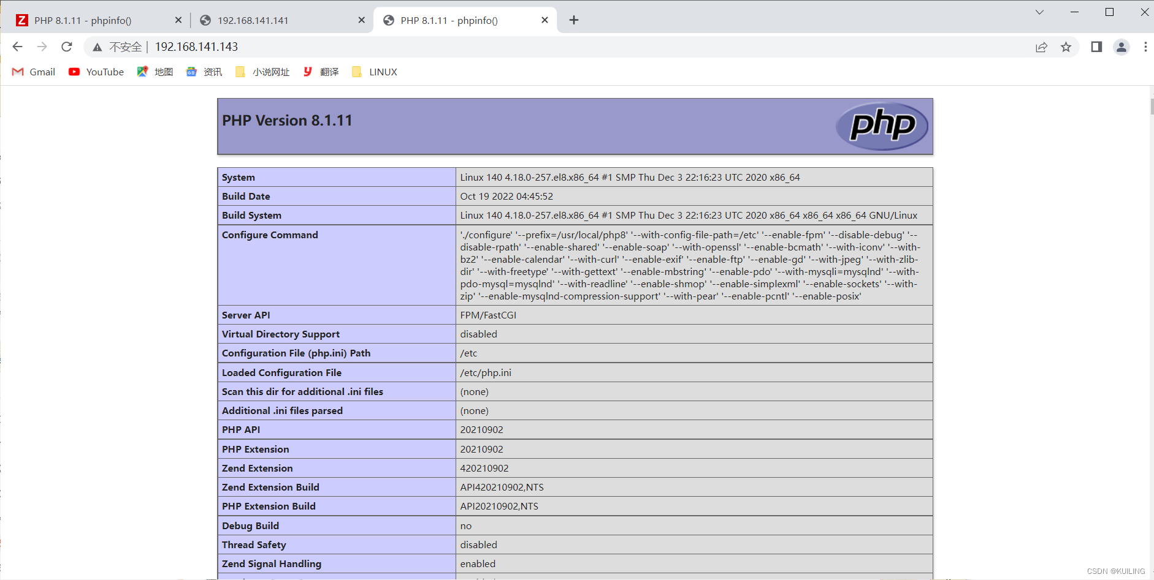Click the '/etc/php.ini' loaded configuration value
1154x580 pixels.
pyautogui.click(x=486, y=373)
